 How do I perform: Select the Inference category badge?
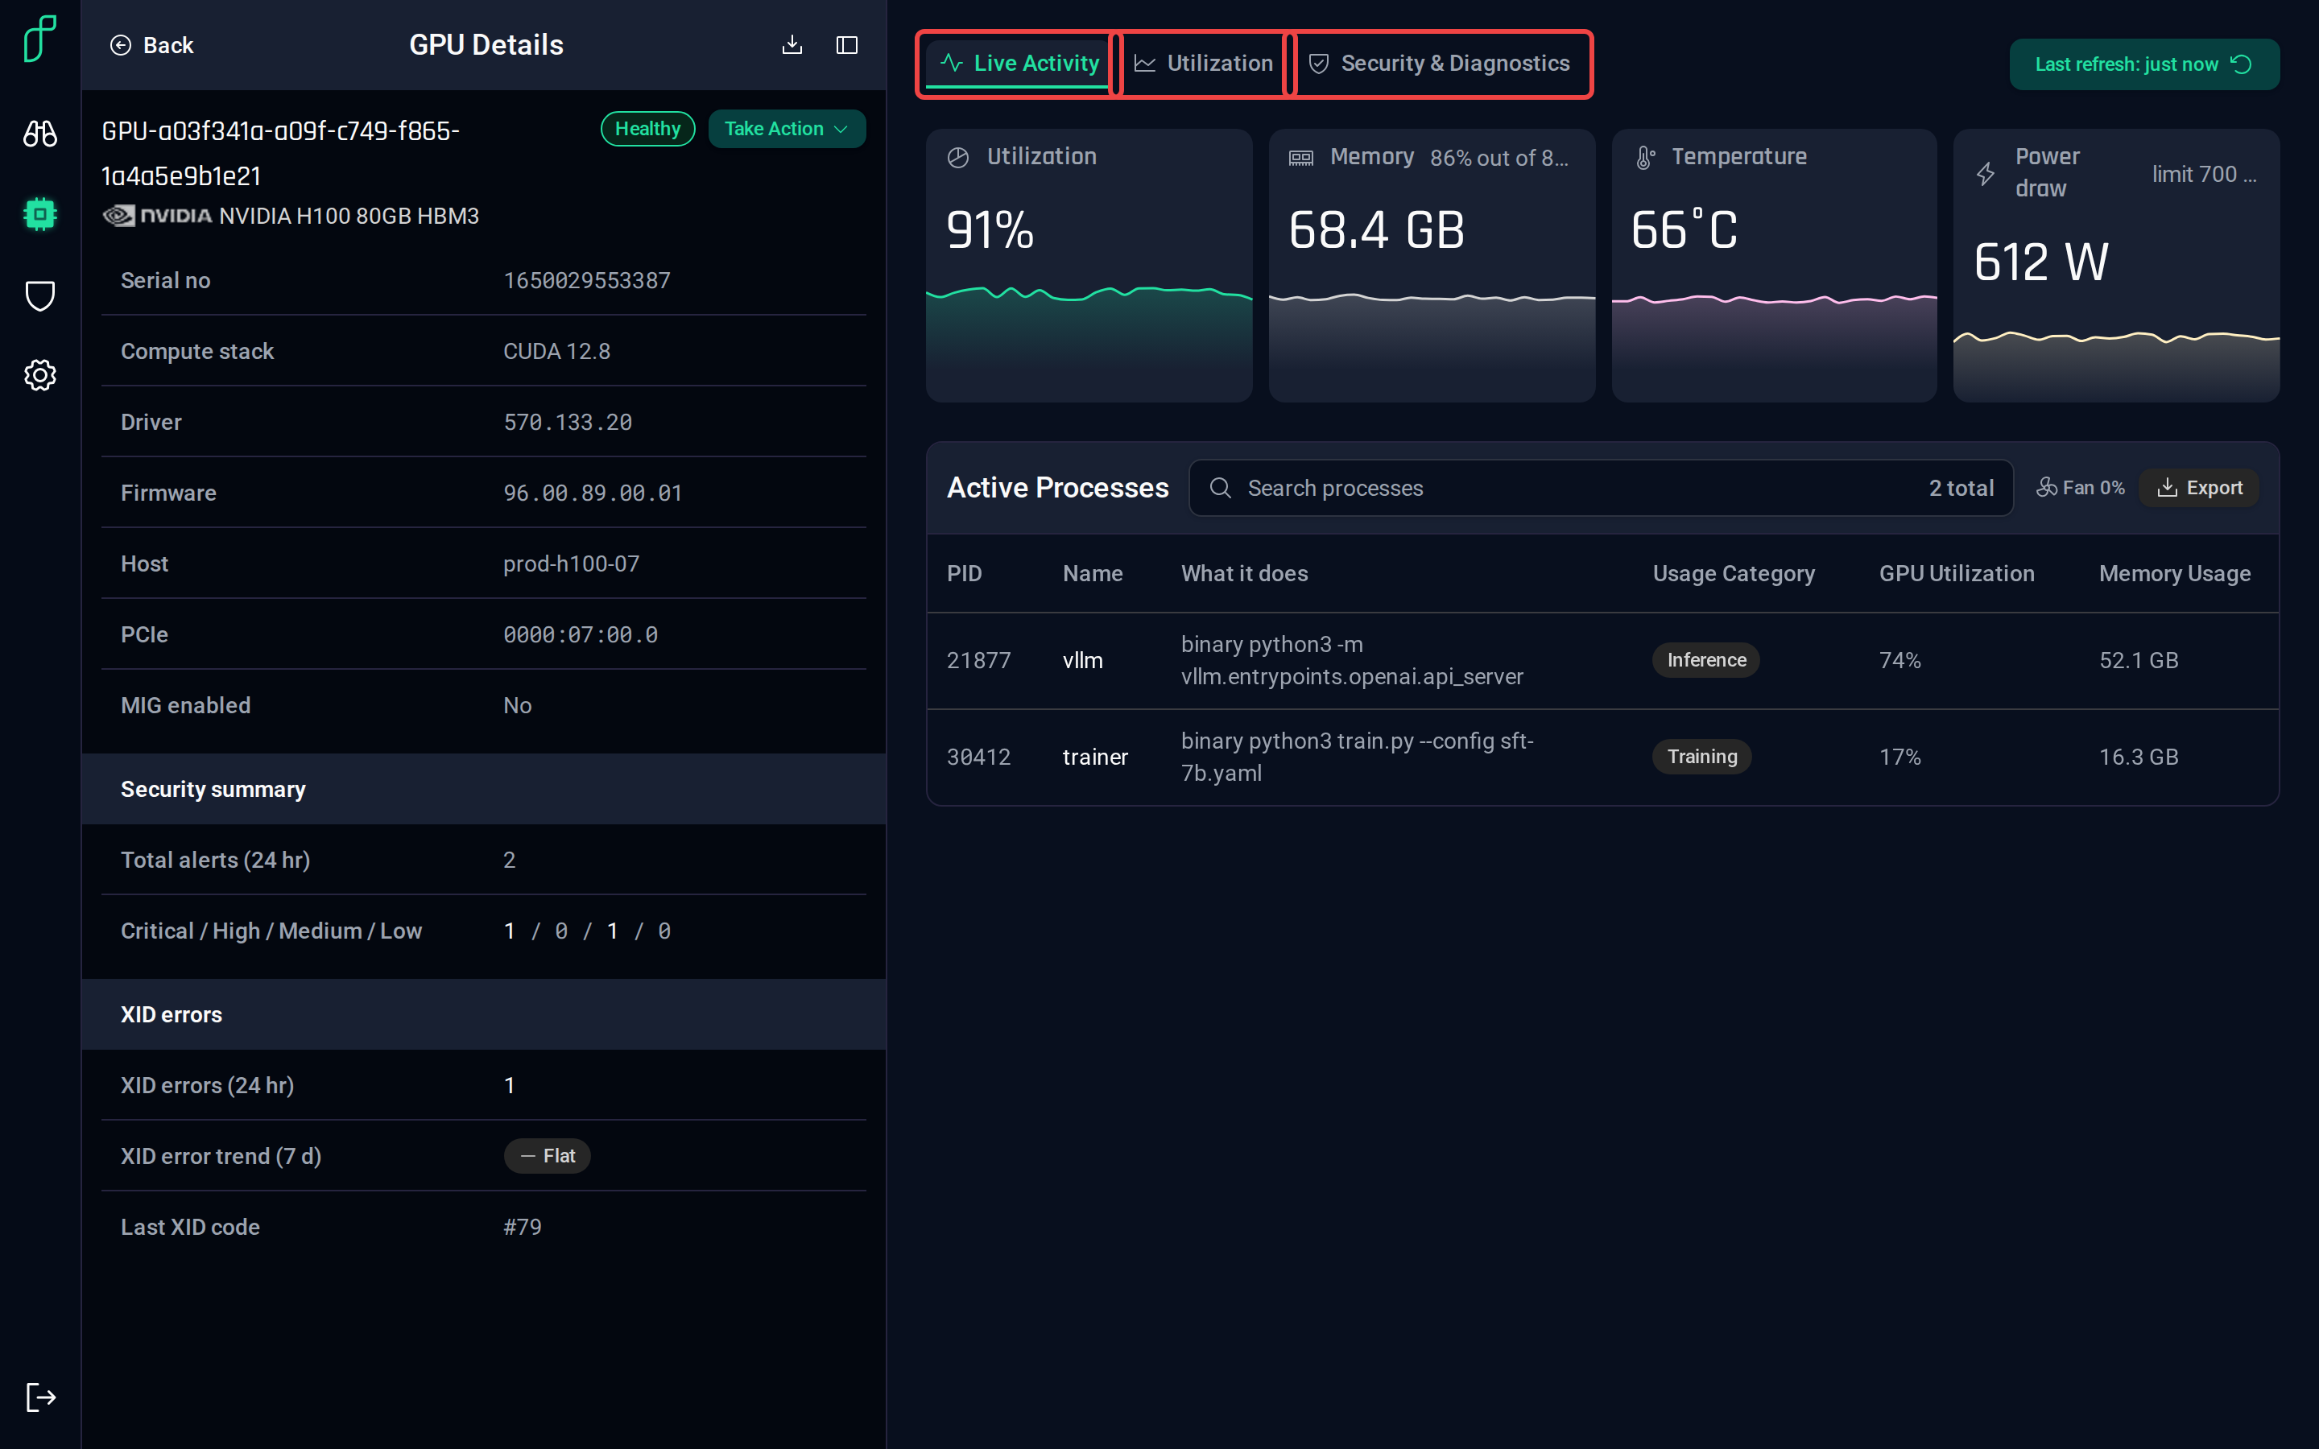pyautogui.click(x=1705, y=660)
